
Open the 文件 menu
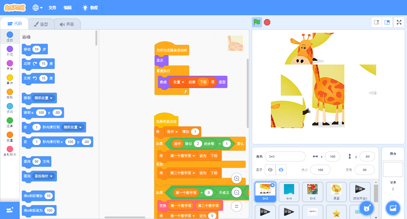coord(52,8)
